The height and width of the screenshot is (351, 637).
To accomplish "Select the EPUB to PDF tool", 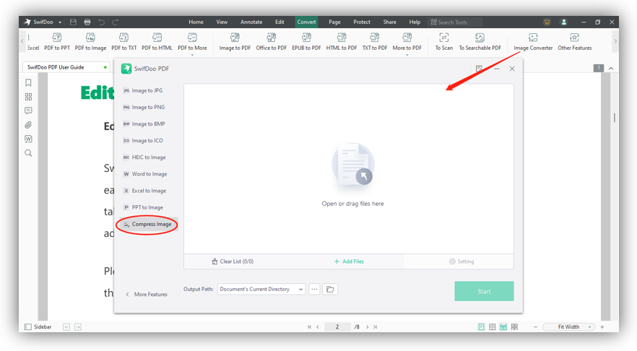I will (x=306, y=42).
